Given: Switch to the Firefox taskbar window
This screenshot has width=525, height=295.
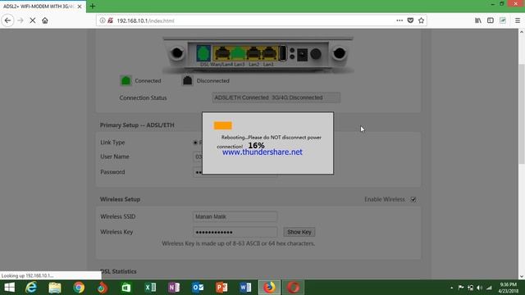Looking at the screenshot, I should point(269,288).
